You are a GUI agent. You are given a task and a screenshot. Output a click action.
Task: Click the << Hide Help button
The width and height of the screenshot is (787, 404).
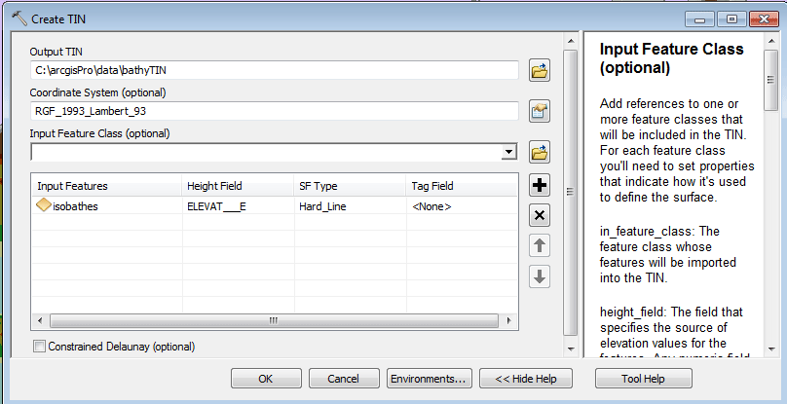525,379
